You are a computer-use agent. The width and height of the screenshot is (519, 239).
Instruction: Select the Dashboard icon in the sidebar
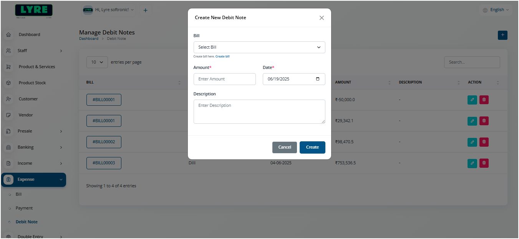tap(8, 34)
